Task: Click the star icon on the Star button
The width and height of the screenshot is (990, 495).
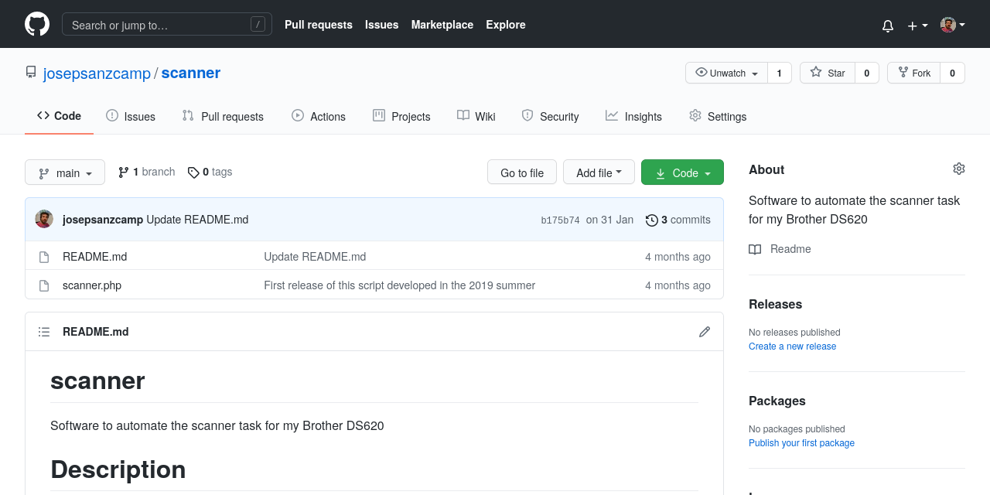Action: [x=815, y=72]
